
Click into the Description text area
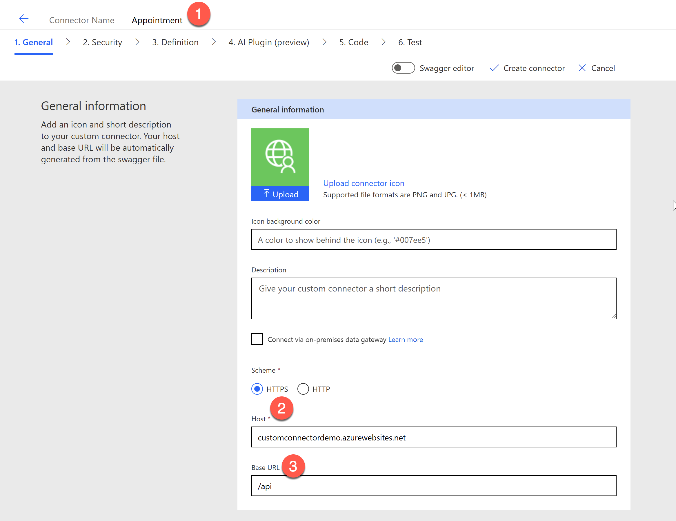point(434,298)
